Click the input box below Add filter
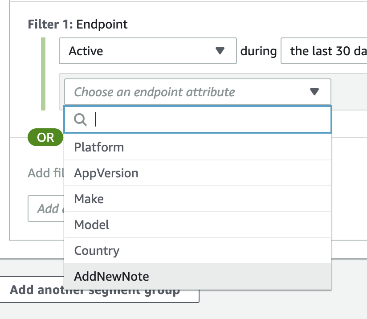The height and width of the screenshot is (319, 367). [x=45, y=209]
